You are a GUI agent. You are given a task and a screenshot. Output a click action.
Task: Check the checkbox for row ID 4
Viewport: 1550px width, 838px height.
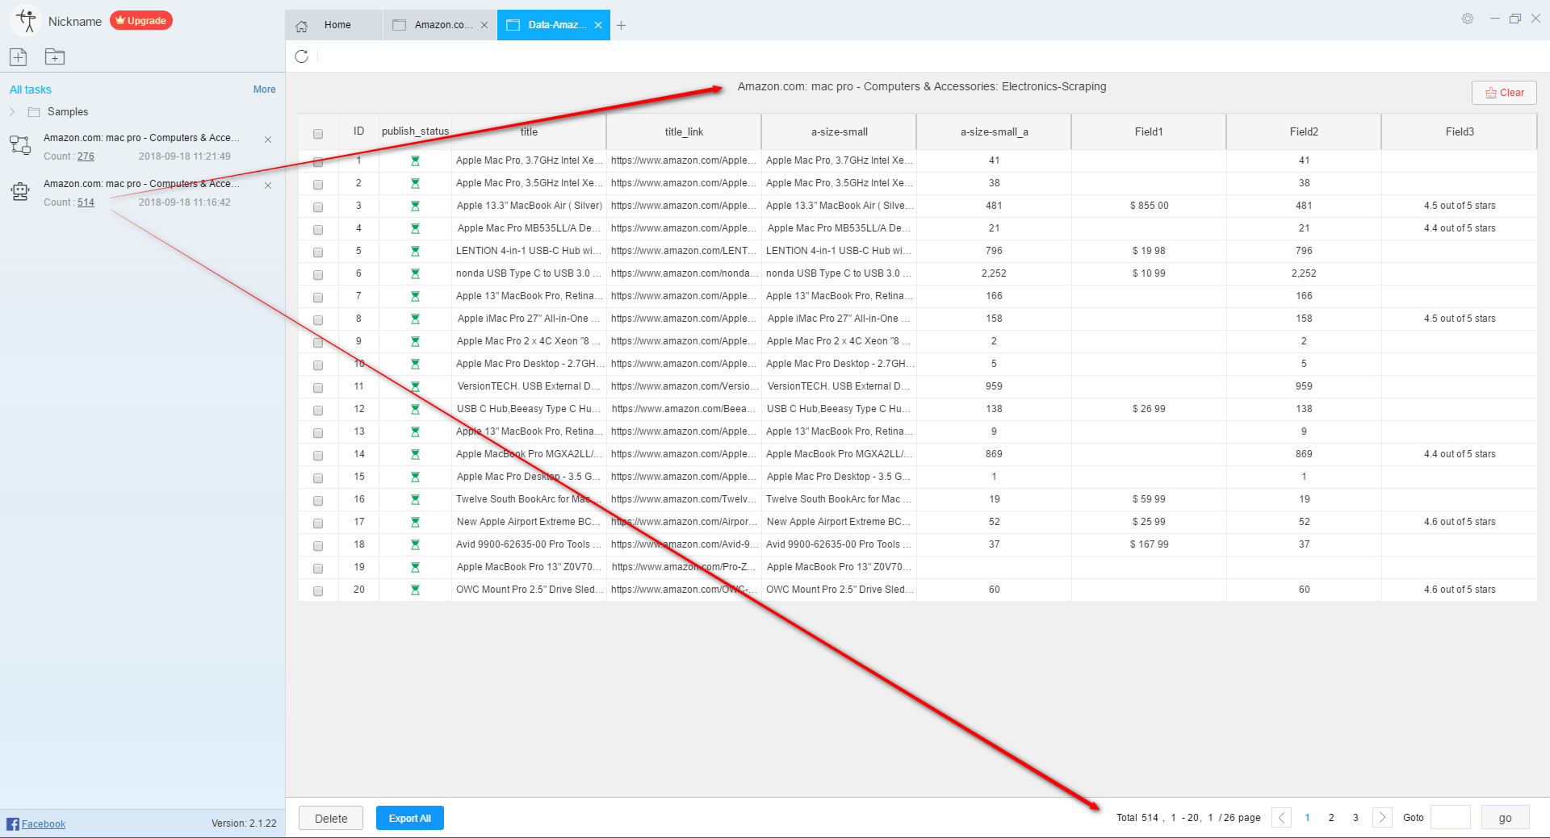[318, 230]
